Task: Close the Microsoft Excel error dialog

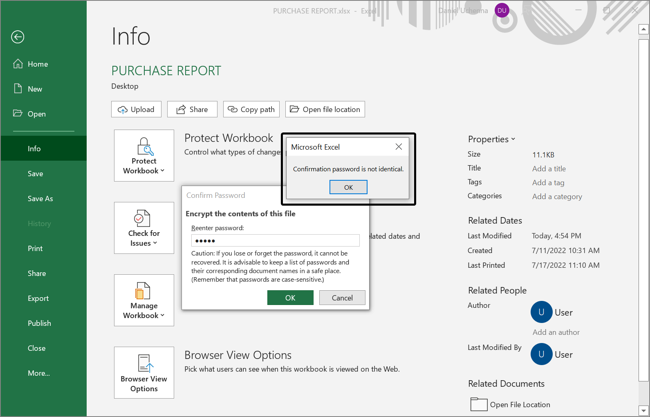Action: click(399, 147)
